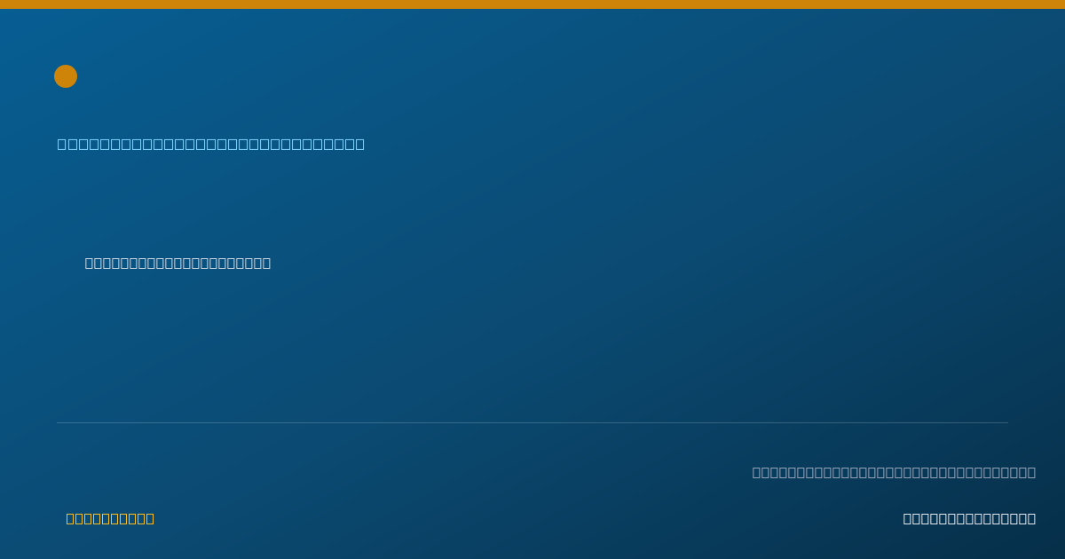Click the light-blue heading text line

(x=211, y=144)
